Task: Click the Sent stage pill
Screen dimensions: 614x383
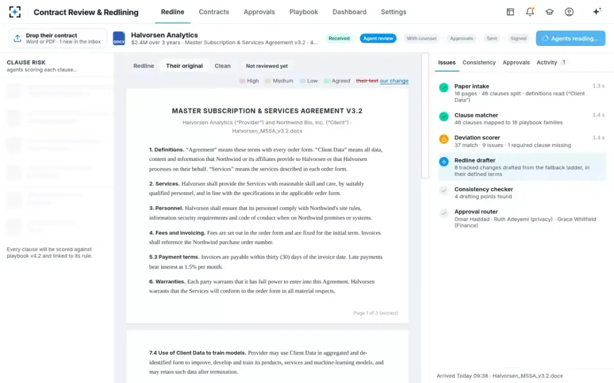Action: click(492, 38)
